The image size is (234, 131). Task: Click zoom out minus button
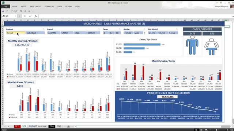210,130
